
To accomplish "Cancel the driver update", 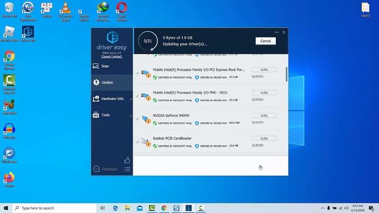I will tap(266, 41).
